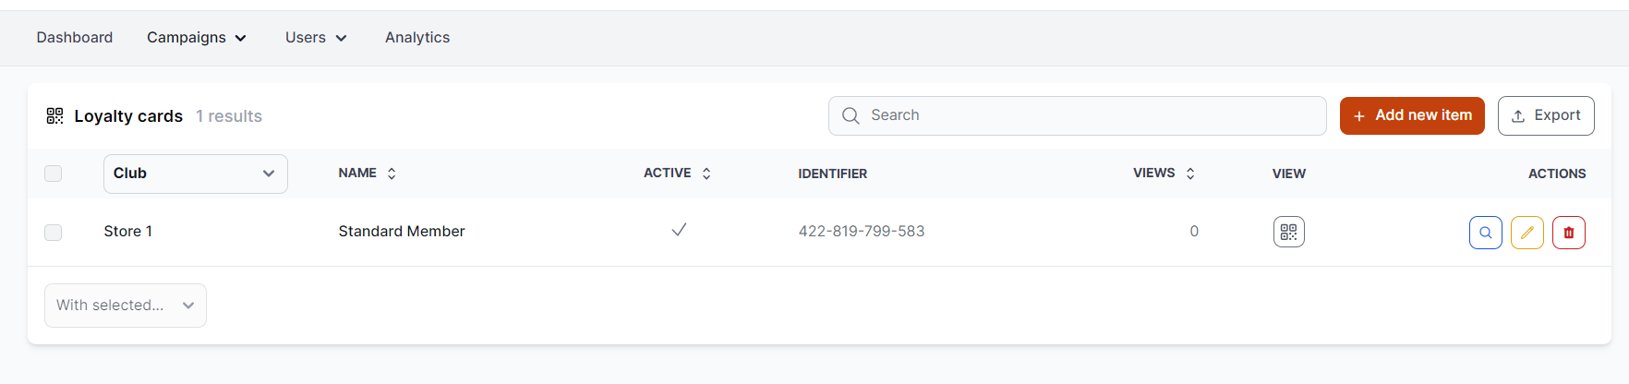Sort by the Active column arrows
The image size is (1629, 384).
coord(706,174)
